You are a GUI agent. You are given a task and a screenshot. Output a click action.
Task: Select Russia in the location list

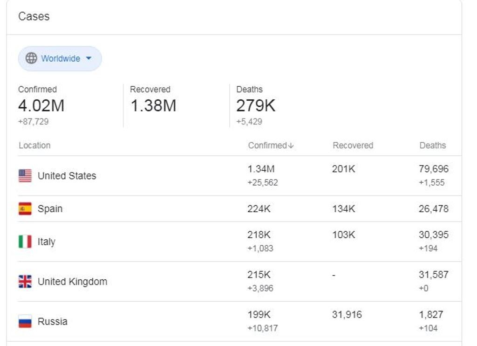[x=240, y=321]
